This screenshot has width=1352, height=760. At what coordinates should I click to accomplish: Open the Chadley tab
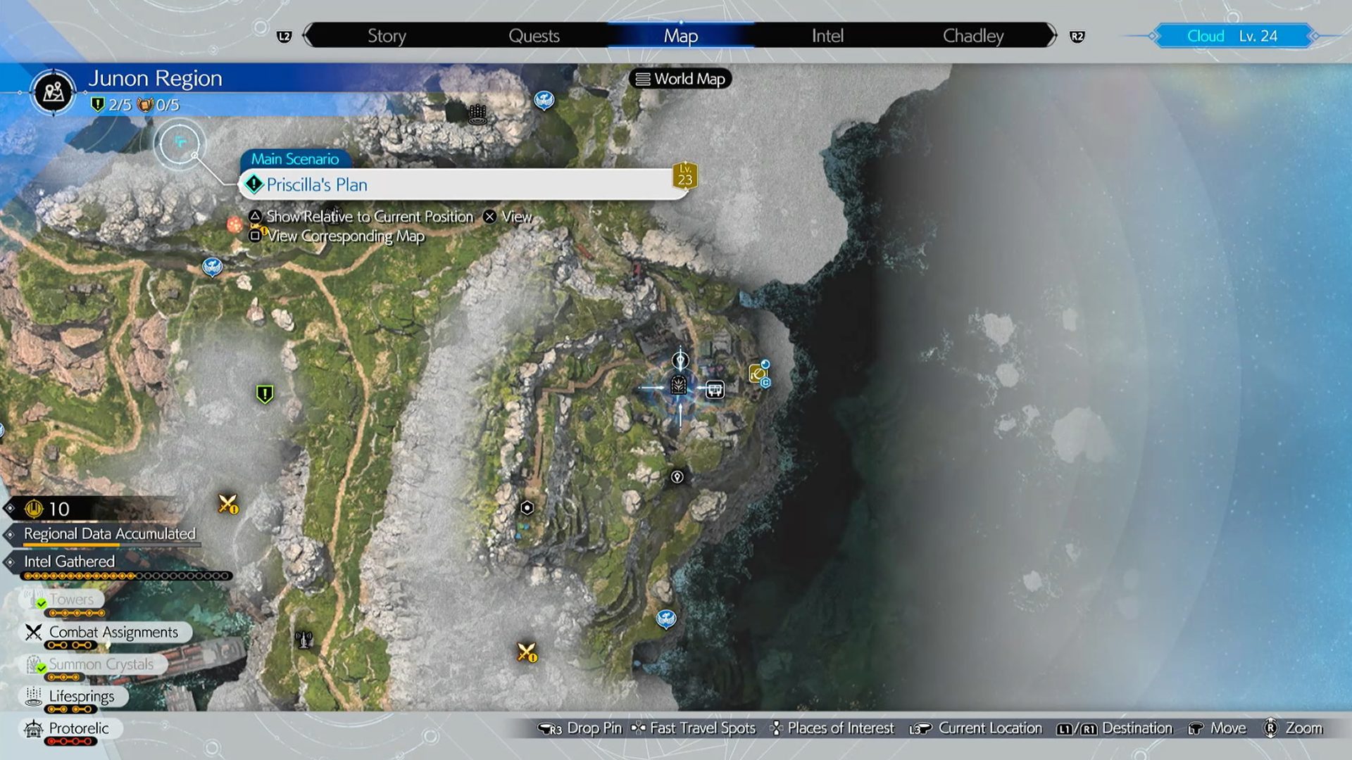[x=973, y=36]
